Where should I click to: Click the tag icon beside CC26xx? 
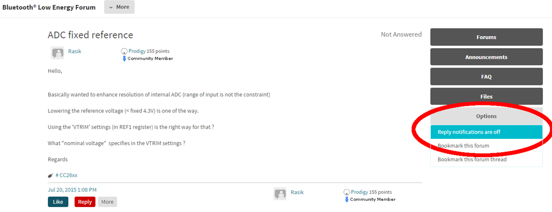tap(50, 175)
